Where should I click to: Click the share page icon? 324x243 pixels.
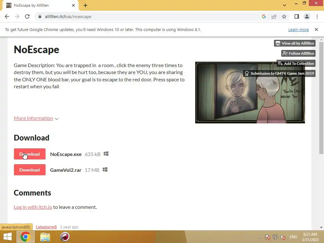click(274, 16)
